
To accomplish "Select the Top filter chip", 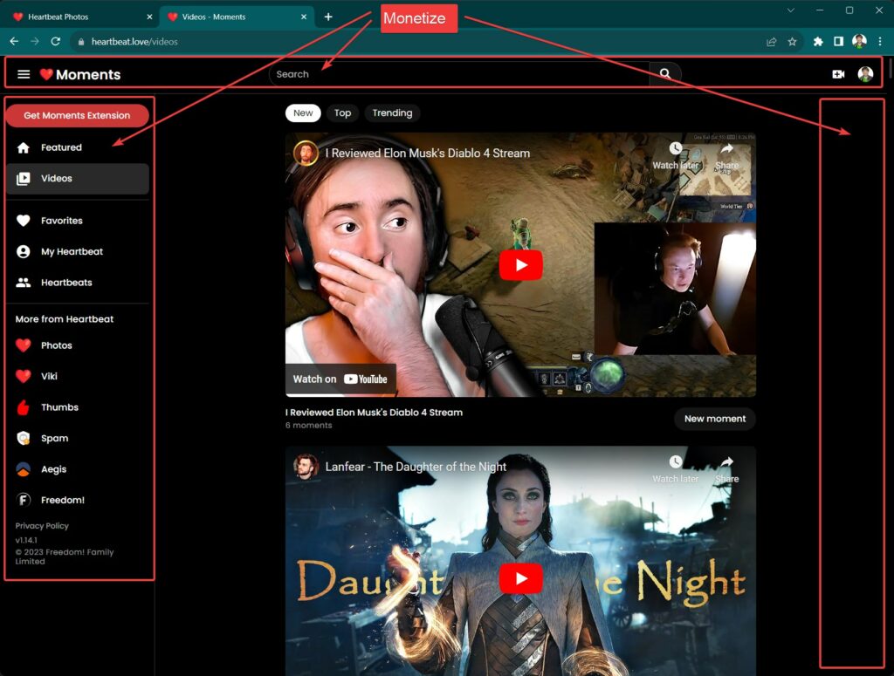I will (342, 113).
